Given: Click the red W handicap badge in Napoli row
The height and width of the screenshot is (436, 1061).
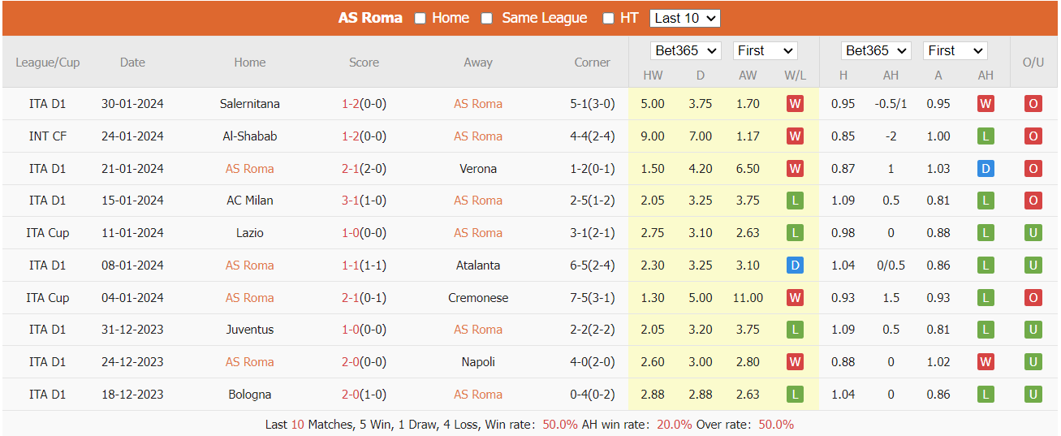Looking at the screenshot, I should pyautogui.click(x=986, y=362).
